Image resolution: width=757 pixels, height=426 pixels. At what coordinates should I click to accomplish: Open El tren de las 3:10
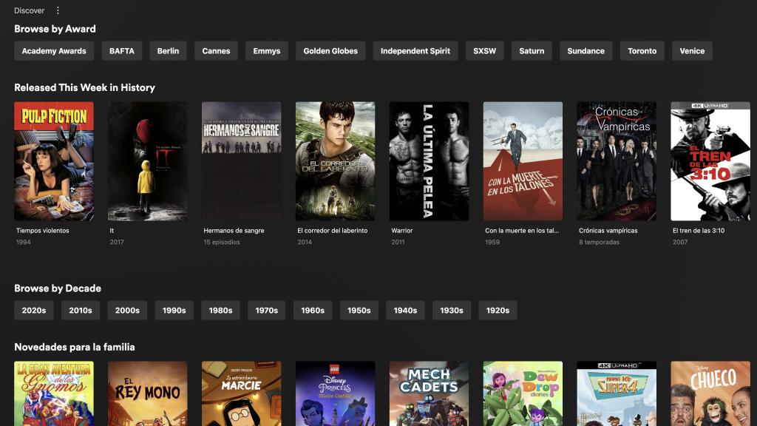point(710,160)
